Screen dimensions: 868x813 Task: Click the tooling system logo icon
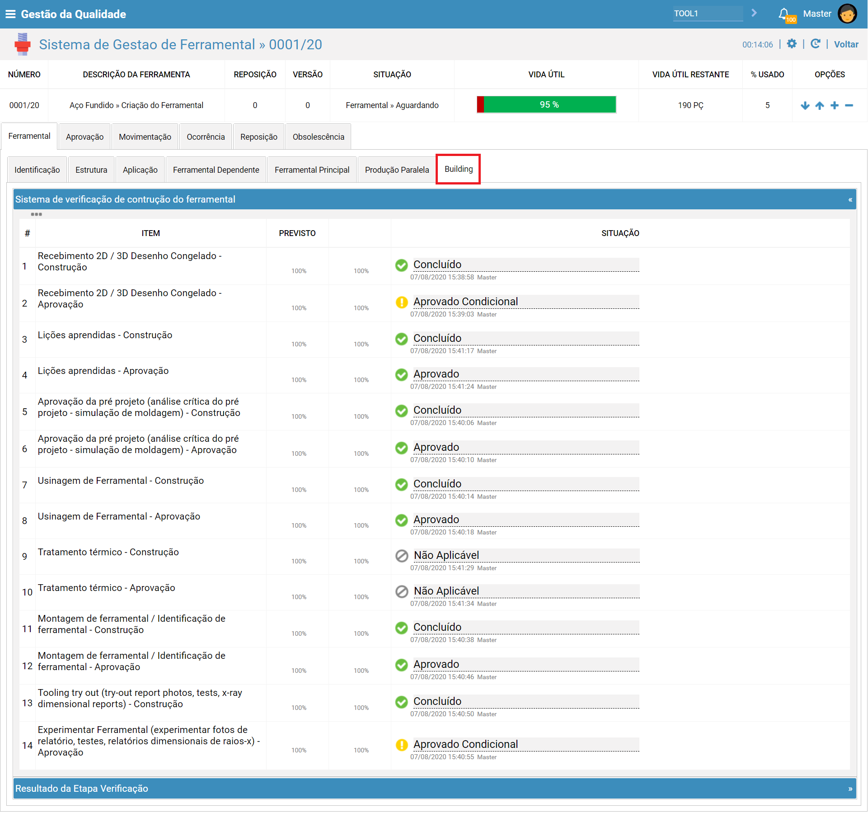[x=22, y=44]
